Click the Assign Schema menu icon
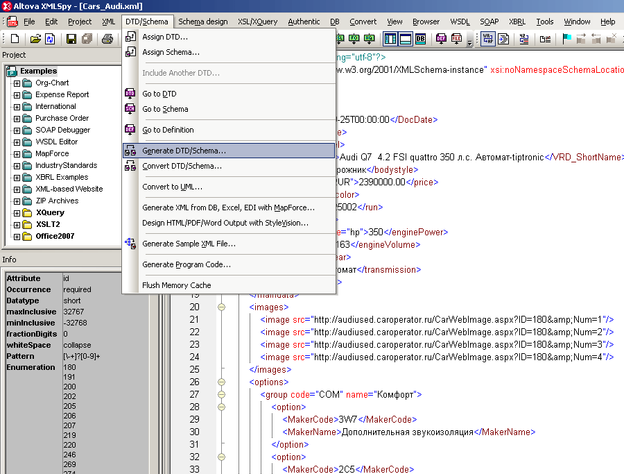 coord(130,52)
